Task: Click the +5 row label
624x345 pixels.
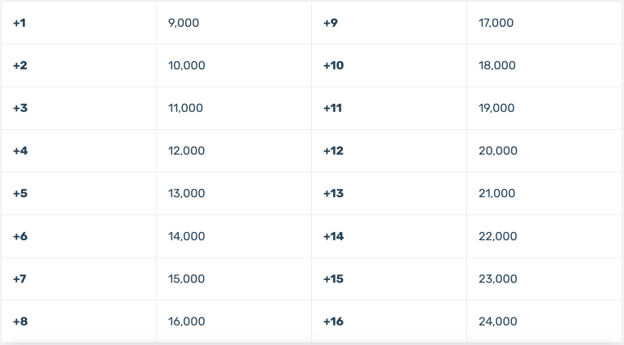Action: 19,193
